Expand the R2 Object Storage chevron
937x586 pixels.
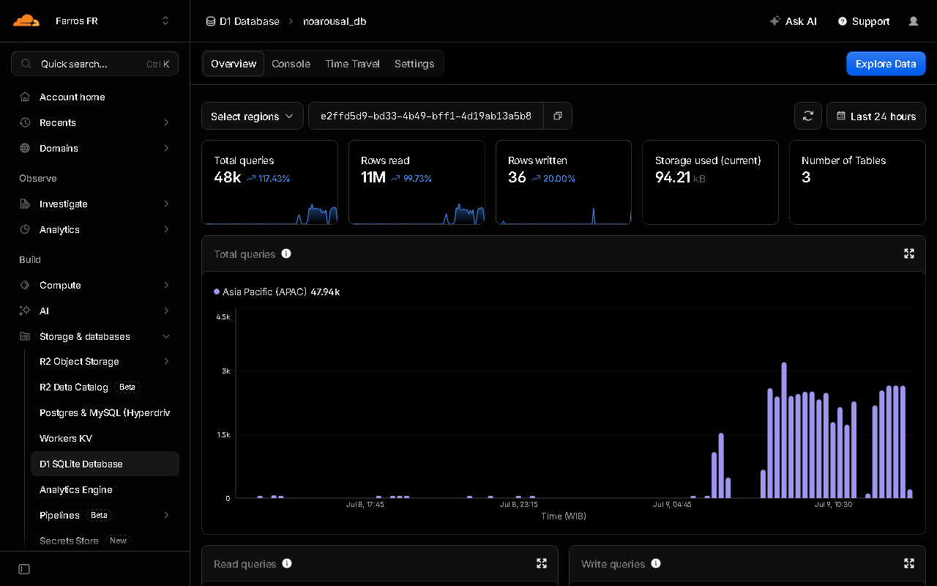coord(166,361)
